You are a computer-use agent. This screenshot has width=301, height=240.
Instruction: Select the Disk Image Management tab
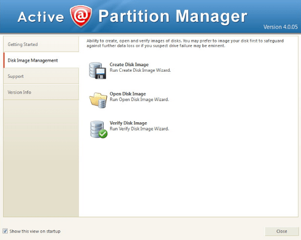tap(41, 61)
